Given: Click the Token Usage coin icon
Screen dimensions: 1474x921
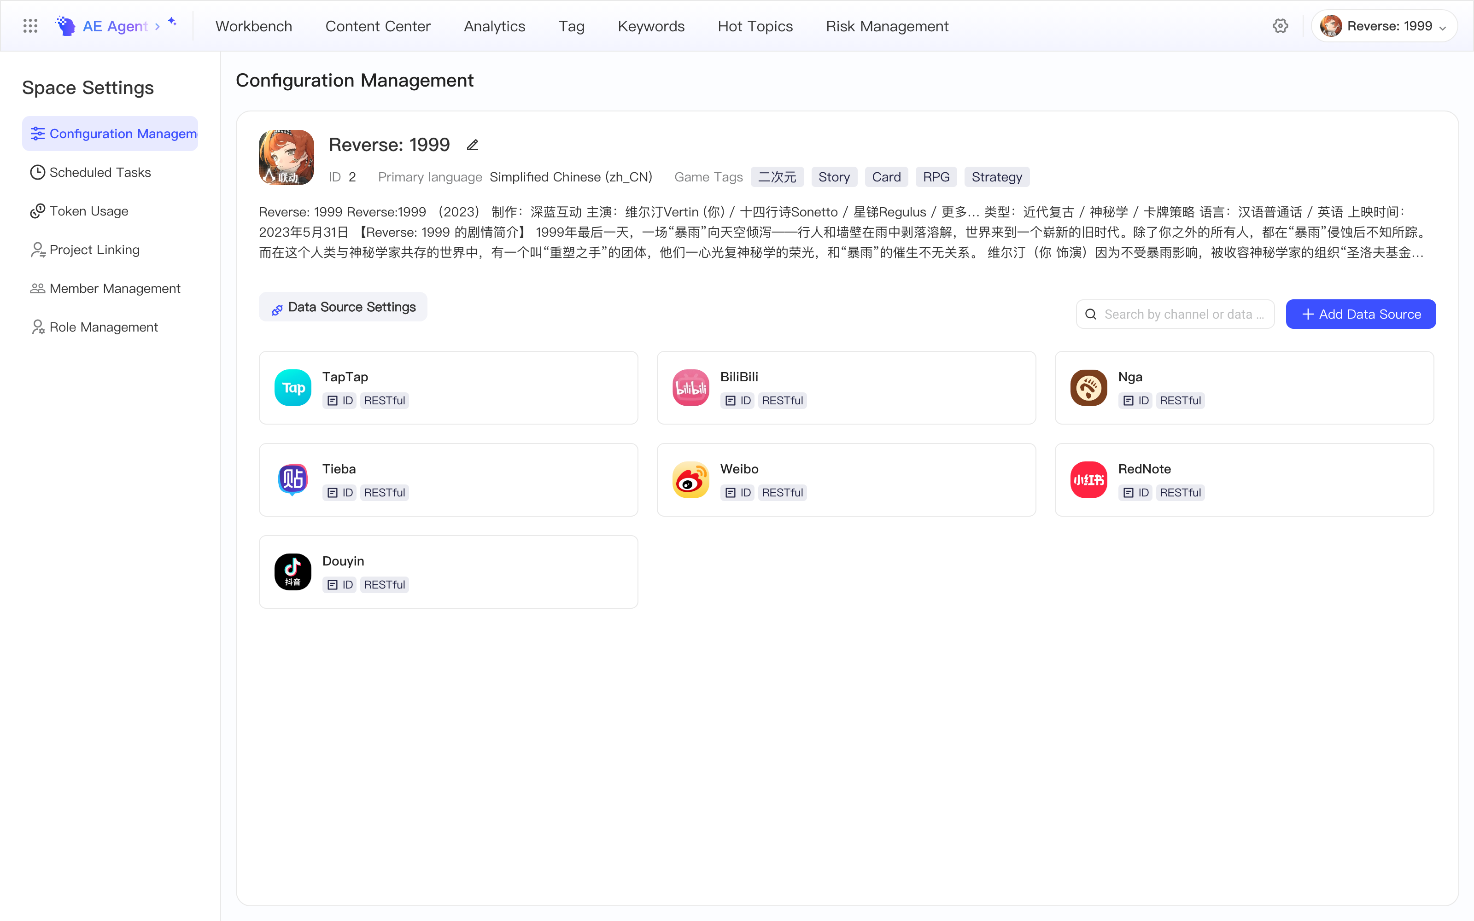Looking at the screenshot, I should (x=38, y=211).
